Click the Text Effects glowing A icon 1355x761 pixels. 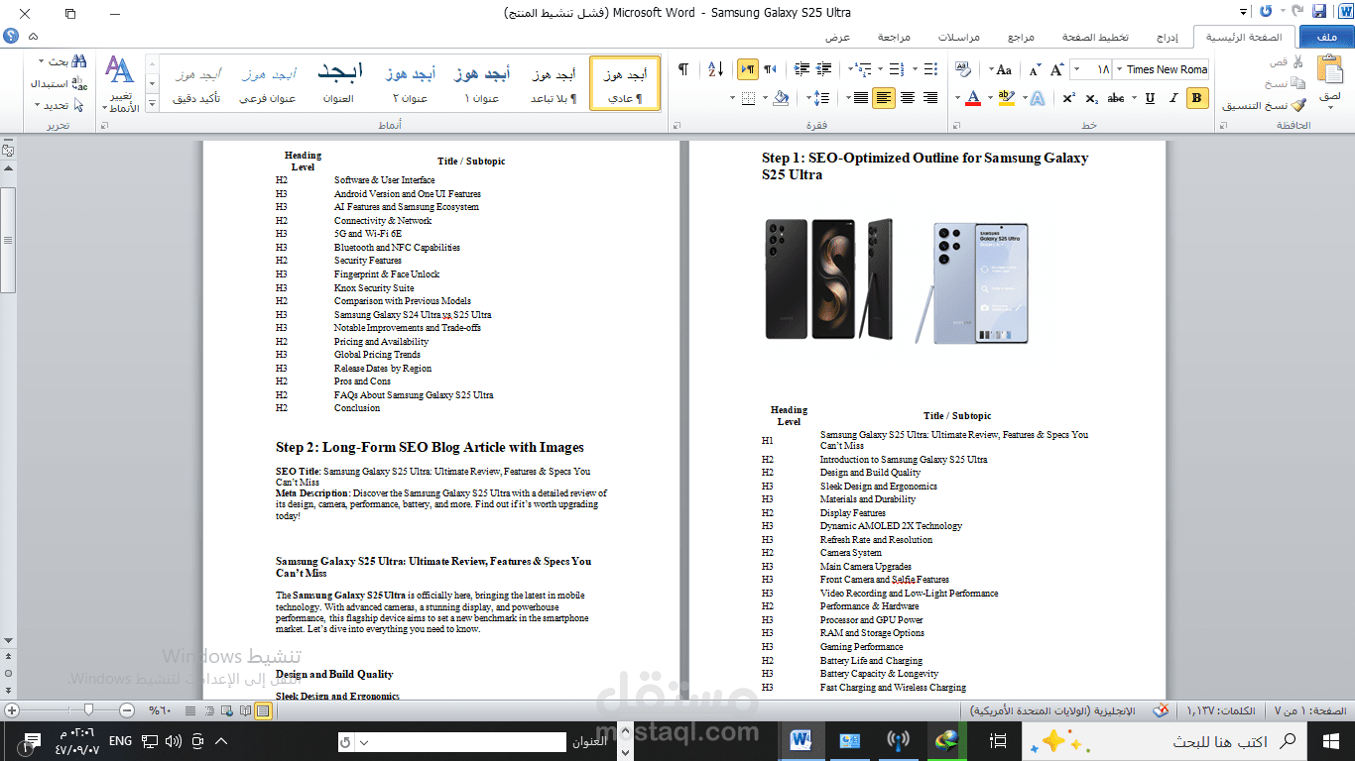tap(1037, 98)
